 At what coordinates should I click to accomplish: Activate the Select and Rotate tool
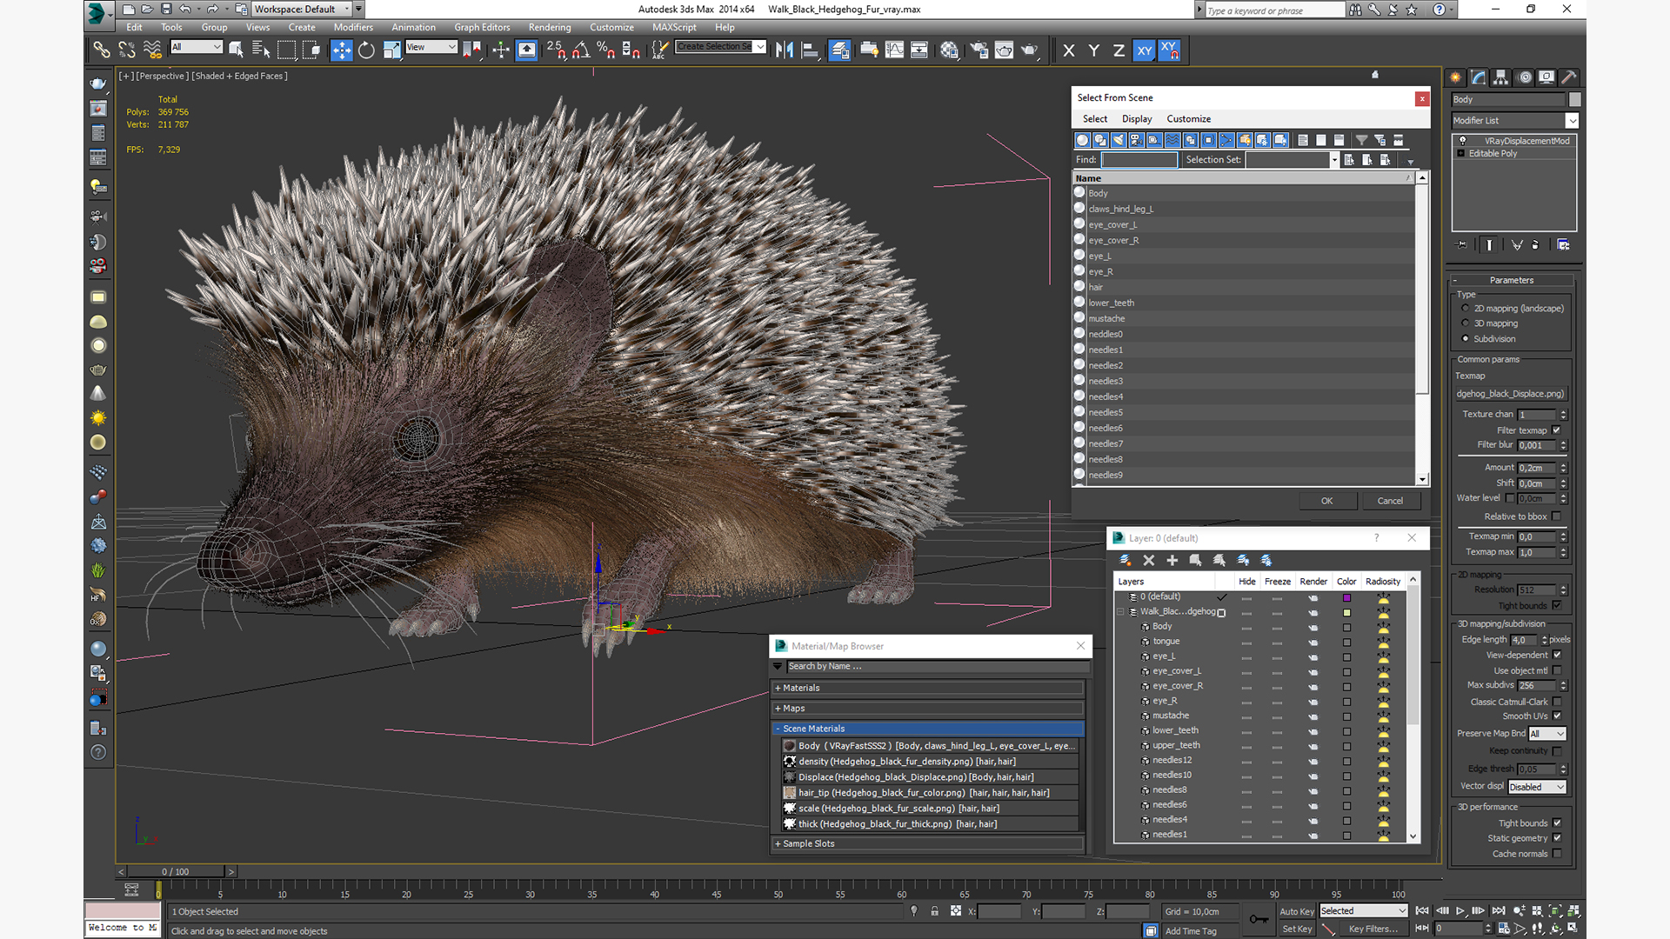pos(366,50)
